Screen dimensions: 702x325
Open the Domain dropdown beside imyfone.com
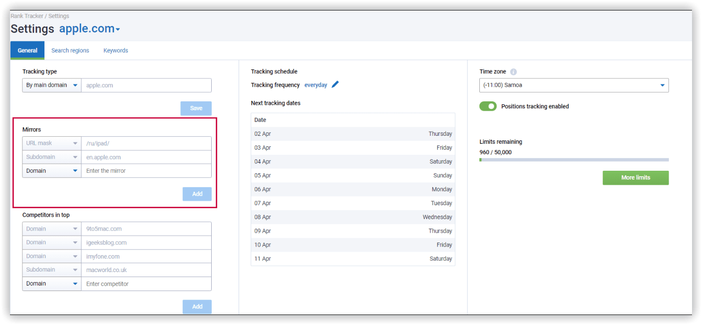point(52,256)
